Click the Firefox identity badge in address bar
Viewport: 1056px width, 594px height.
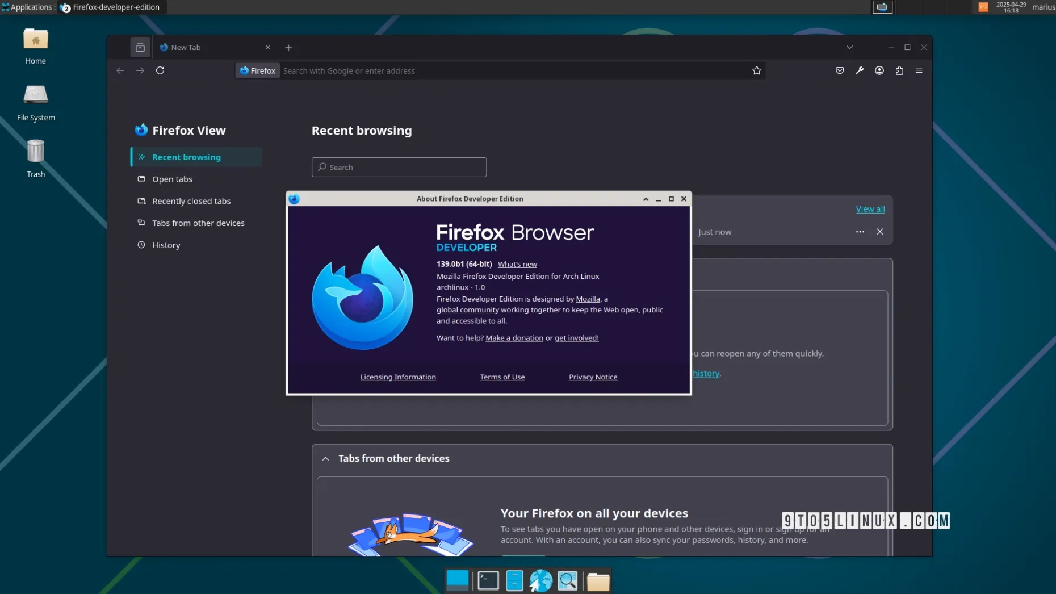pos(258,70)
